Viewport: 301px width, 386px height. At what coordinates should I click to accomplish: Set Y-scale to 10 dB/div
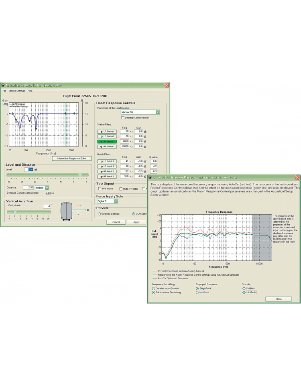(x=244, y=293)
